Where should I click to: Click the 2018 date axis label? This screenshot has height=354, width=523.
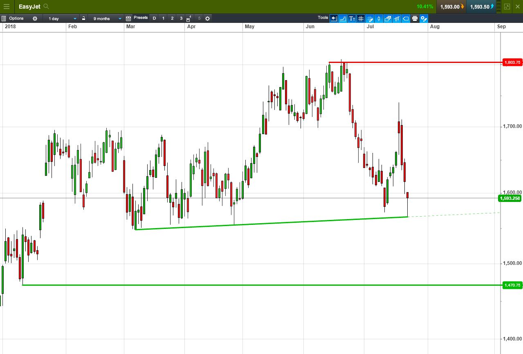tap(10, 27)
